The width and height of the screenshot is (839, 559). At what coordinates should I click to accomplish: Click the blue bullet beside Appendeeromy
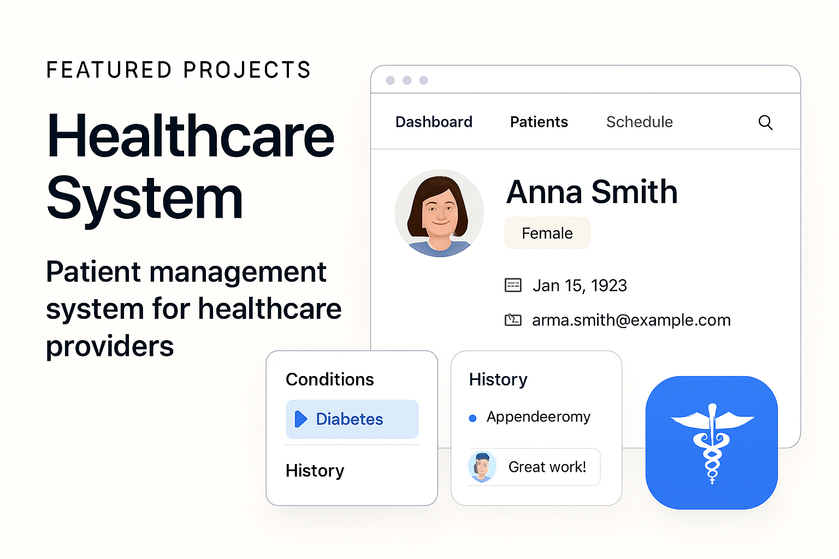(472, 418)
